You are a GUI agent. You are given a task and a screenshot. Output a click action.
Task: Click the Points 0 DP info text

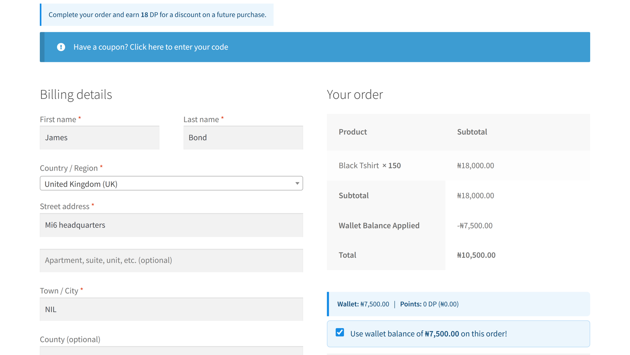[x=429, y=304]
